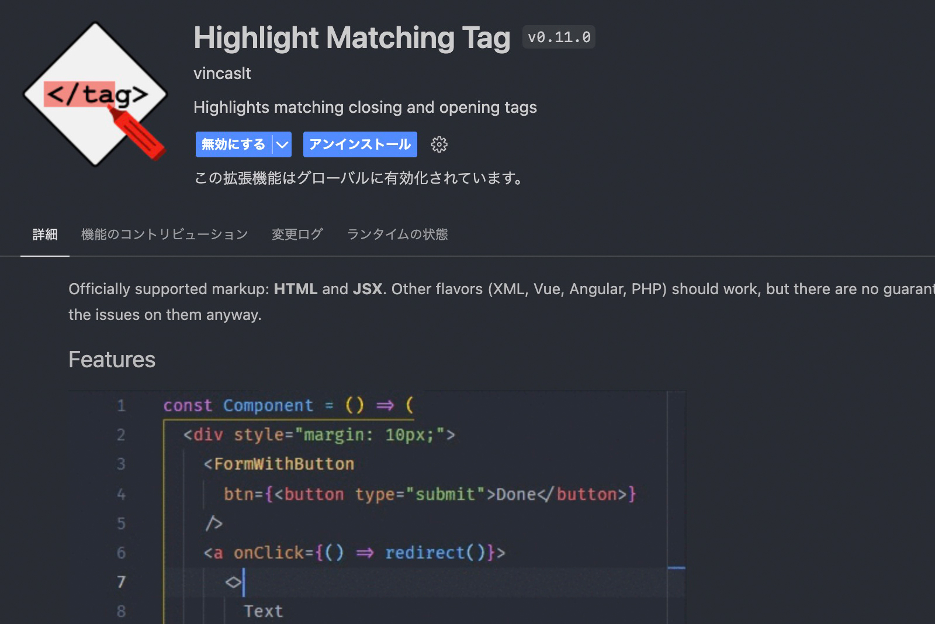This screenshot has height=624, width=935.
Task: Select the 詳細 tab
Action: pyautogui.click(x=45, y=235)
